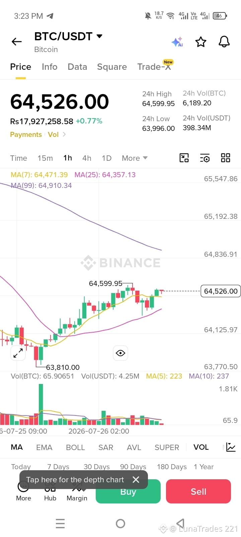Open the More intervals dropdown
Viewport: 241px width, 537px height.
click(x=135, y=158)
